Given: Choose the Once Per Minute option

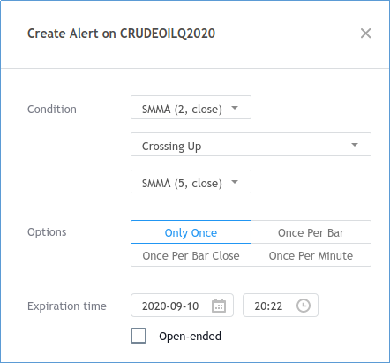Looking at the screenshot, I should [x=311, y=255].
